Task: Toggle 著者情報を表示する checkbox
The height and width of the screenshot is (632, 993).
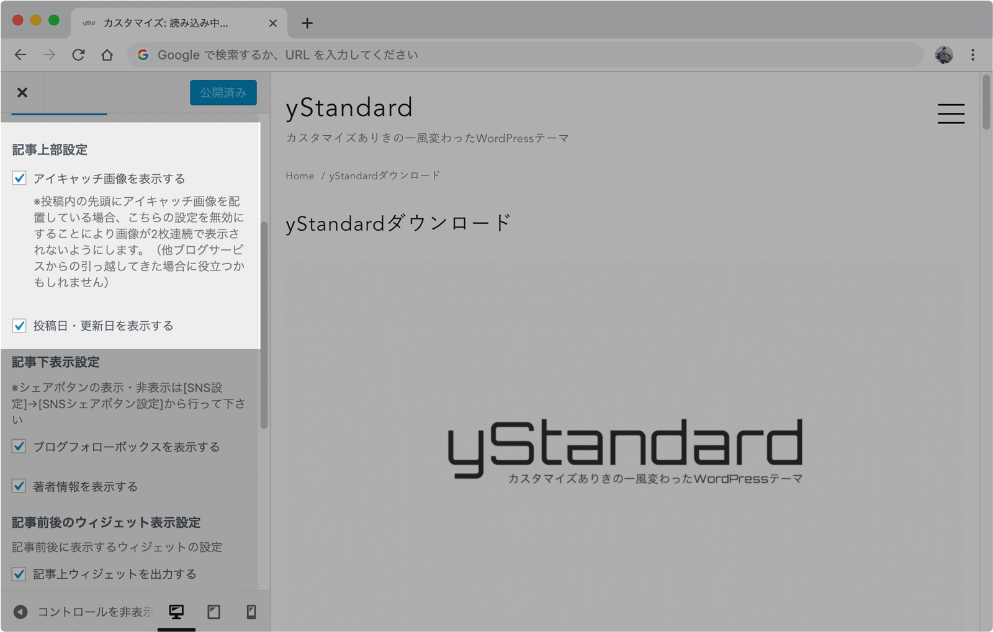Action: tap(19, 486)
